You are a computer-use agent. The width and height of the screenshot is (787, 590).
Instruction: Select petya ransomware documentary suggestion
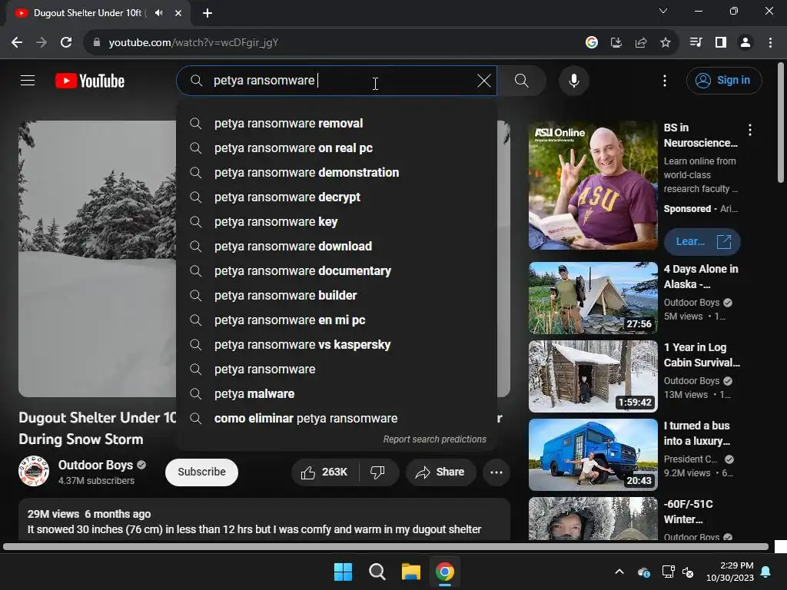(x=337, y=271)
